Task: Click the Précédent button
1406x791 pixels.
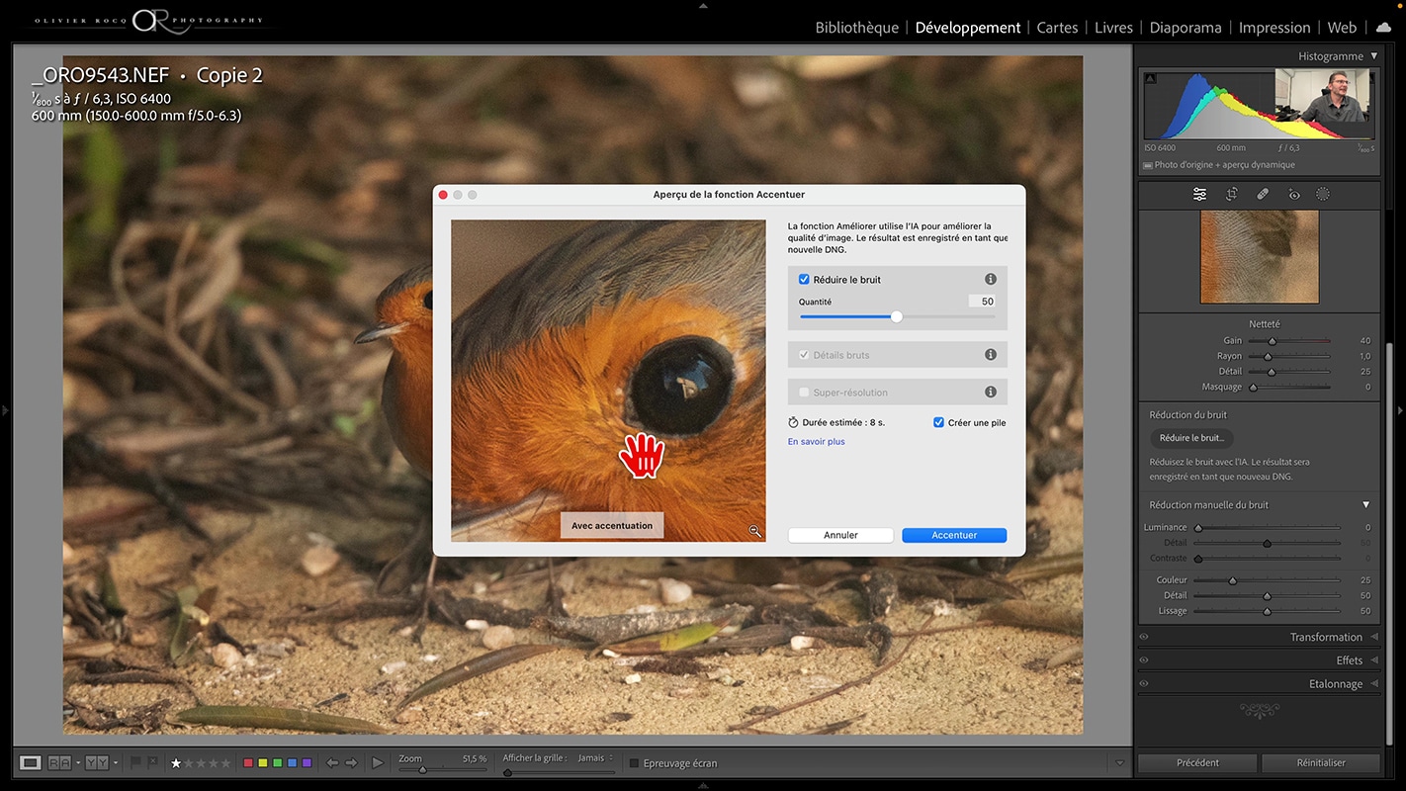Action: (1197, 763)
